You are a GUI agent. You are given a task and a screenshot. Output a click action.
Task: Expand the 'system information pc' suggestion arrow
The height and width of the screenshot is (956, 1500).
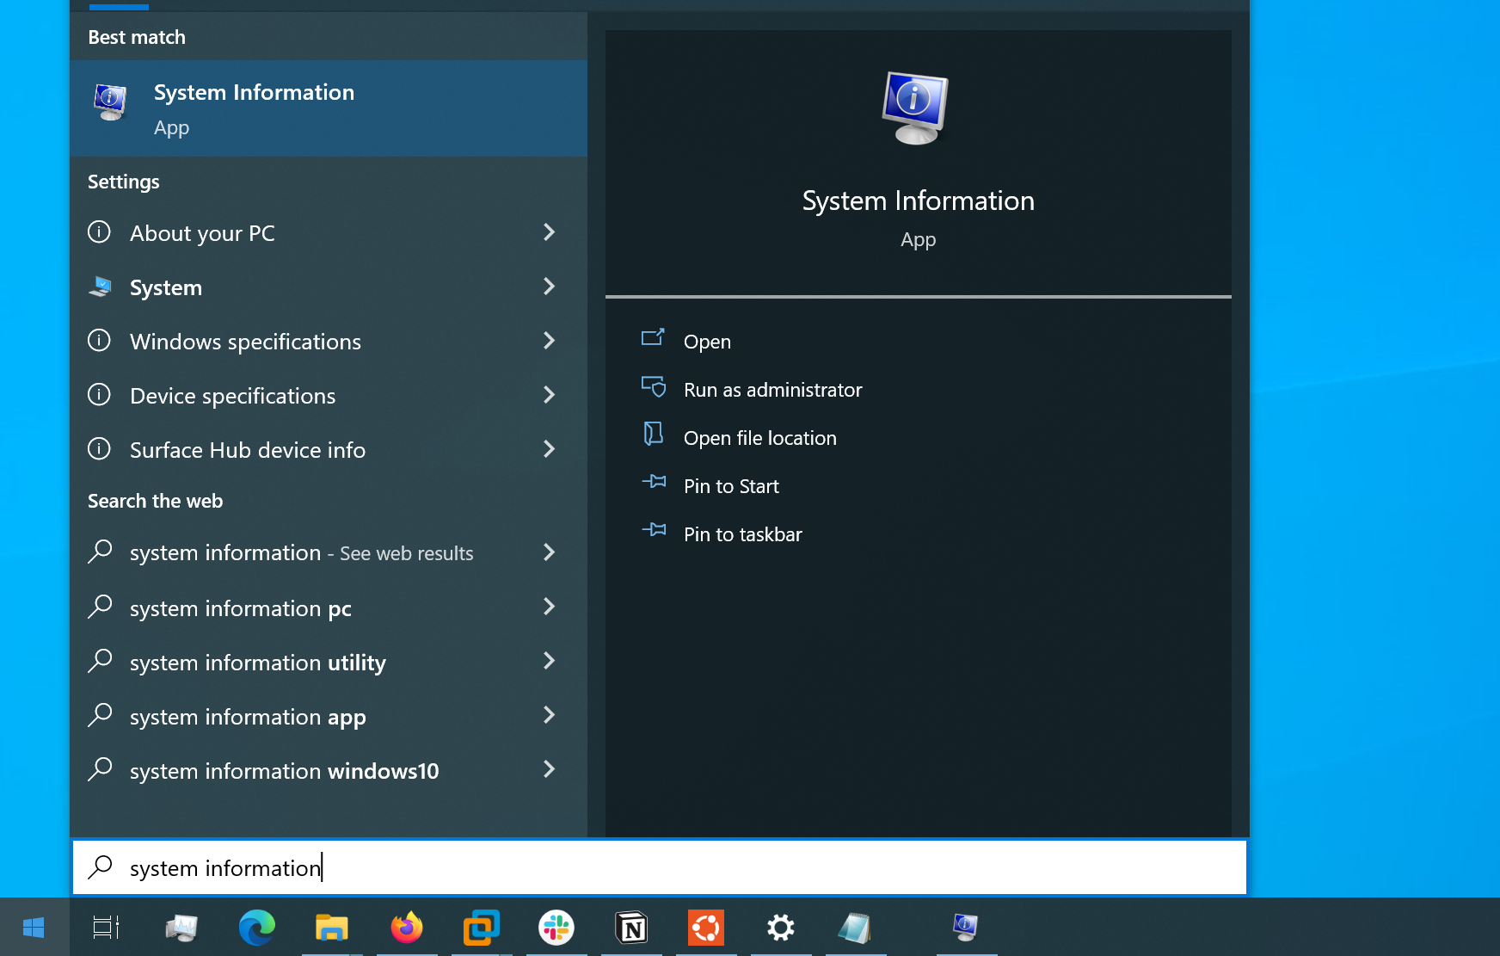point(549,607)
